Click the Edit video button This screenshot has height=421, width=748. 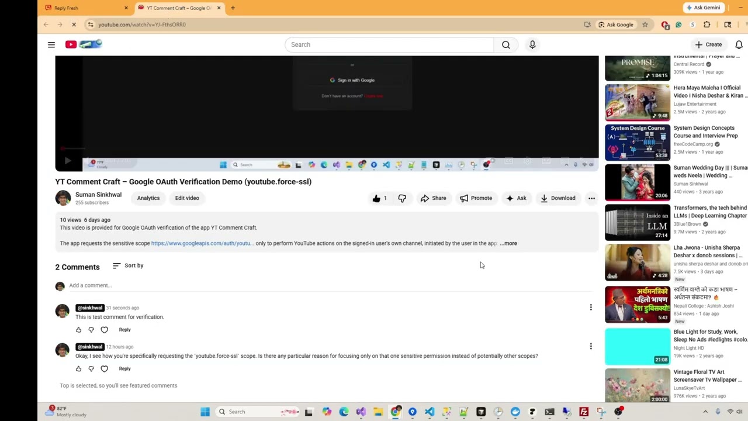point(187,198)
